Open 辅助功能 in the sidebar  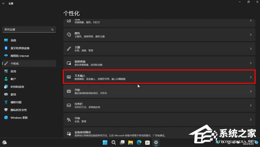tap(29, 102)
